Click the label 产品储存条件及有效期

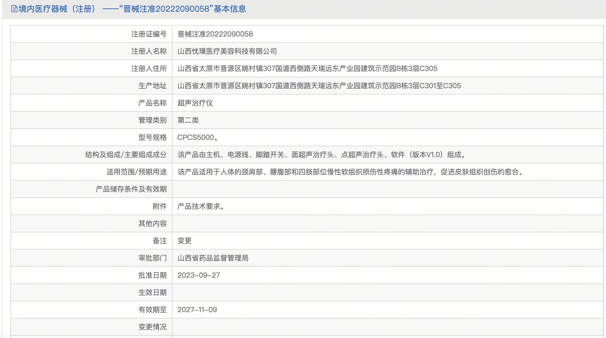point(131,189)
